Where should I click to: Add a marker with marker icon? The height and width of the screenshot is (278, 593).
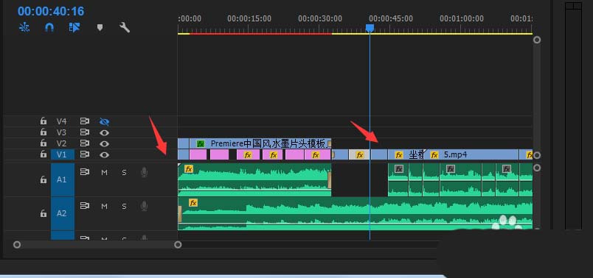click(x=100, y=27)
